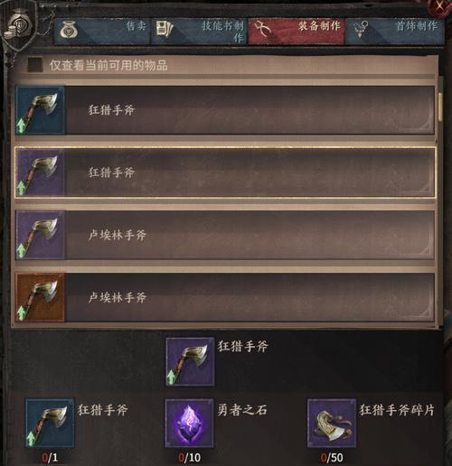Image resolution: width=452 pixels, height=466 pixels.
Task: Click the 勇者之石 material label
Action: pyautogui.click(x=242, y=410)
